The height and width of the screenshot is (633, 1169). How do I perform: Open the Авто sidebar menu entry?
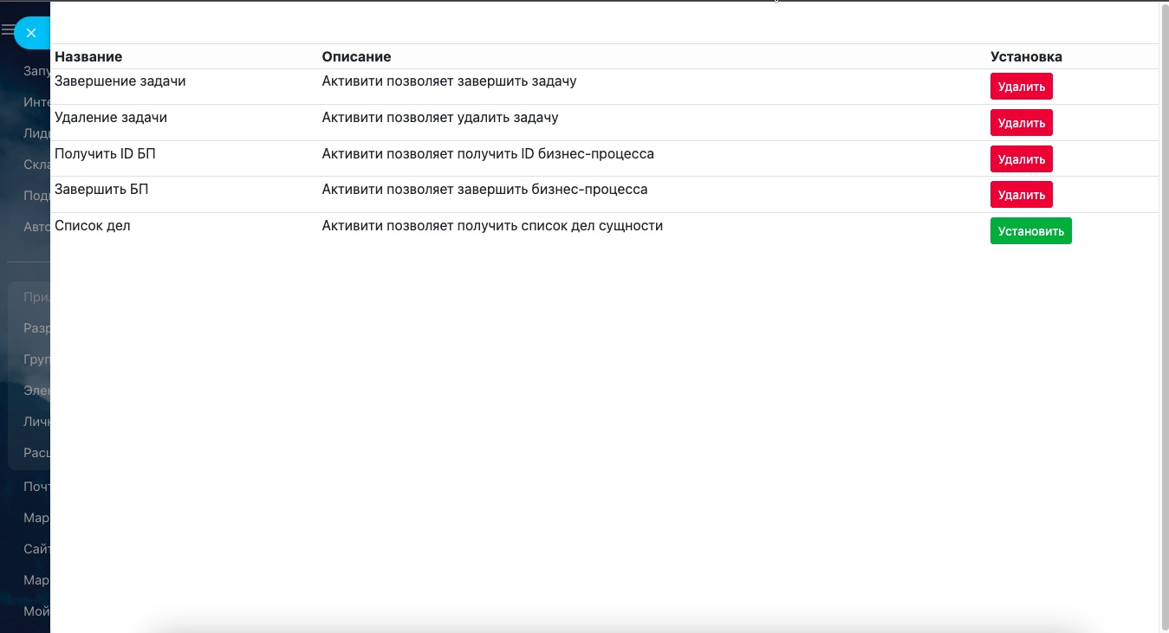click(x=36, y=227)
